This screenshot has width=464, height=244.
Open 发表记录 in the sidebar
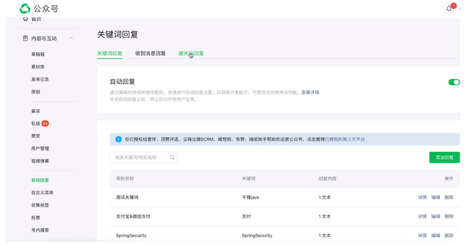tap(40, 80)
